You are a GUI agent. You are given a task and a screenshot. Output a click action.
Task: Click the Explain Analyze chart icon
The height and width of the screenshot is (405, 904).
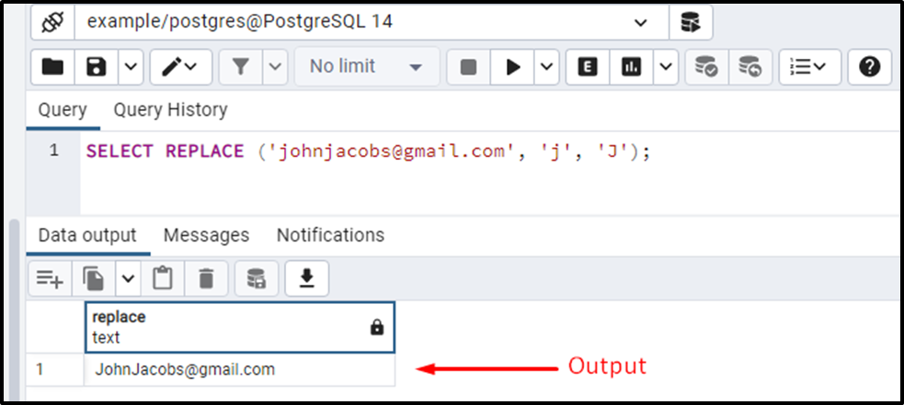click(631, 67)
